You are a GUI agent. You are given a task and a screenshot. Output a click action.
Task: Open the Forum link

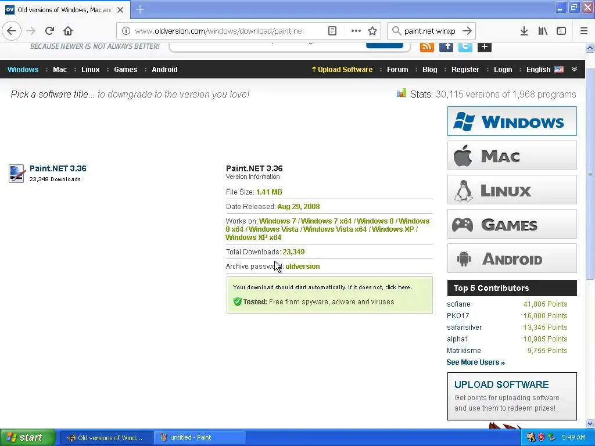pyautogui.click(x=397, y=70)
